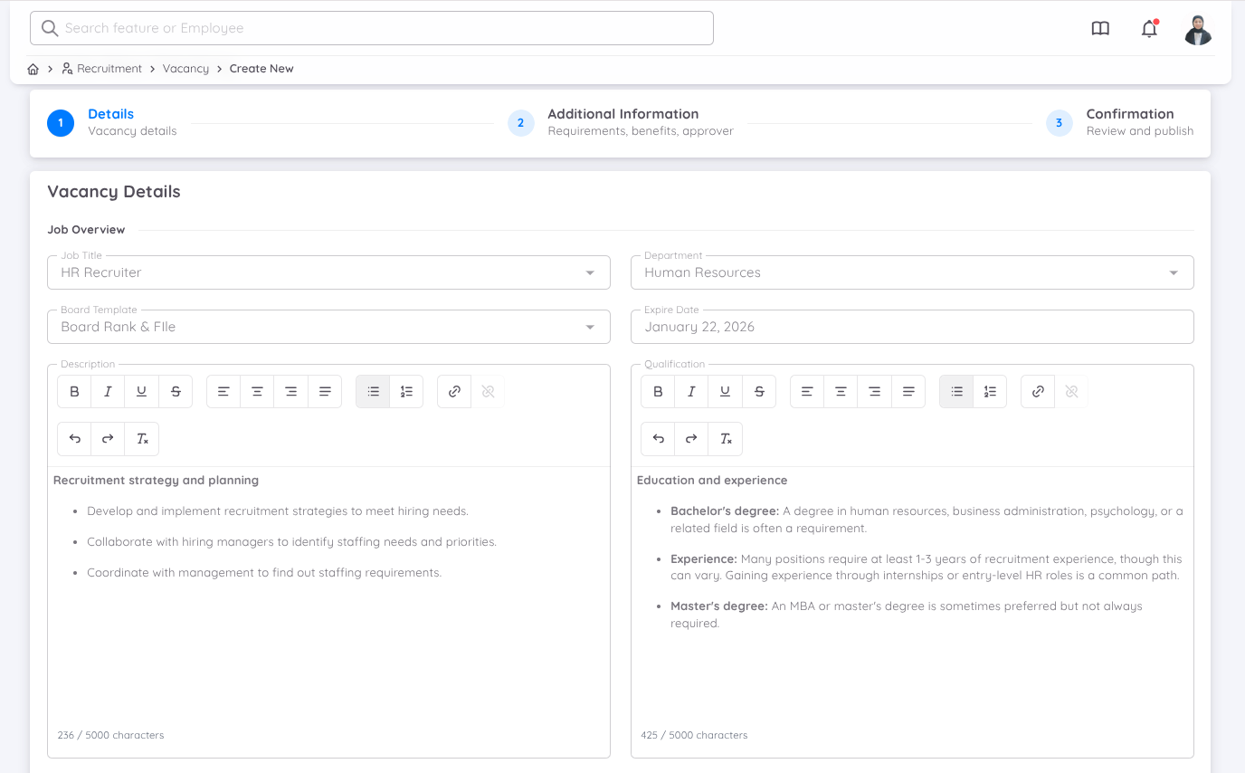Clear formatting in the Qualification editor
The image size is (1245, 773).
(x=725, y=439)
